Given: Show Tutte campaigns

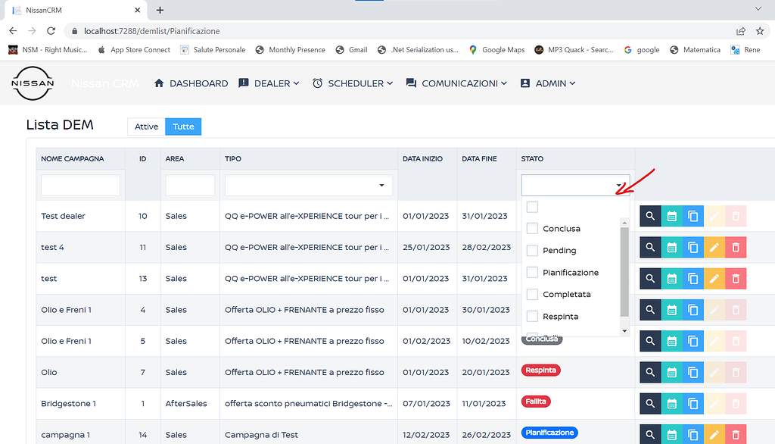Looking at the screenshot, I should [x=183, y=127].
